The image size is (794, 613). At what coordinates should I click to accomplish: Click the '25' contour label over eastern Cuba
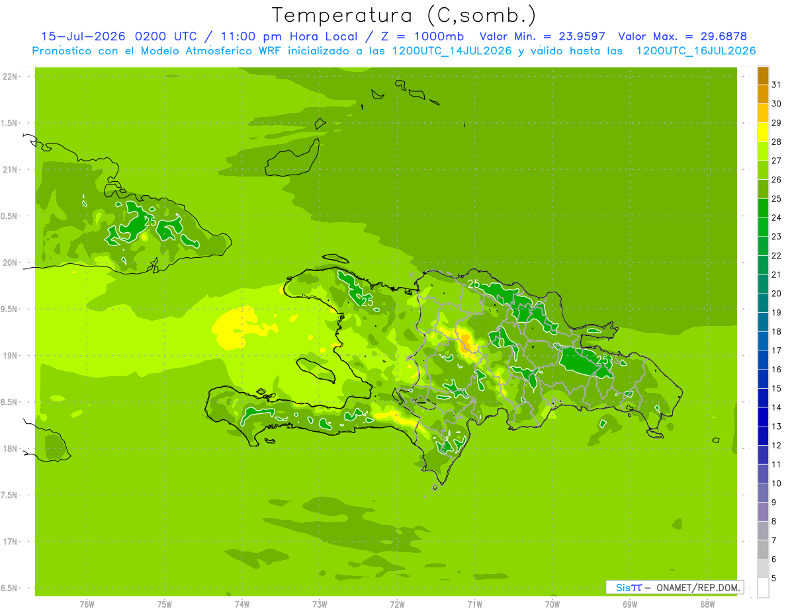click(150, 222)
